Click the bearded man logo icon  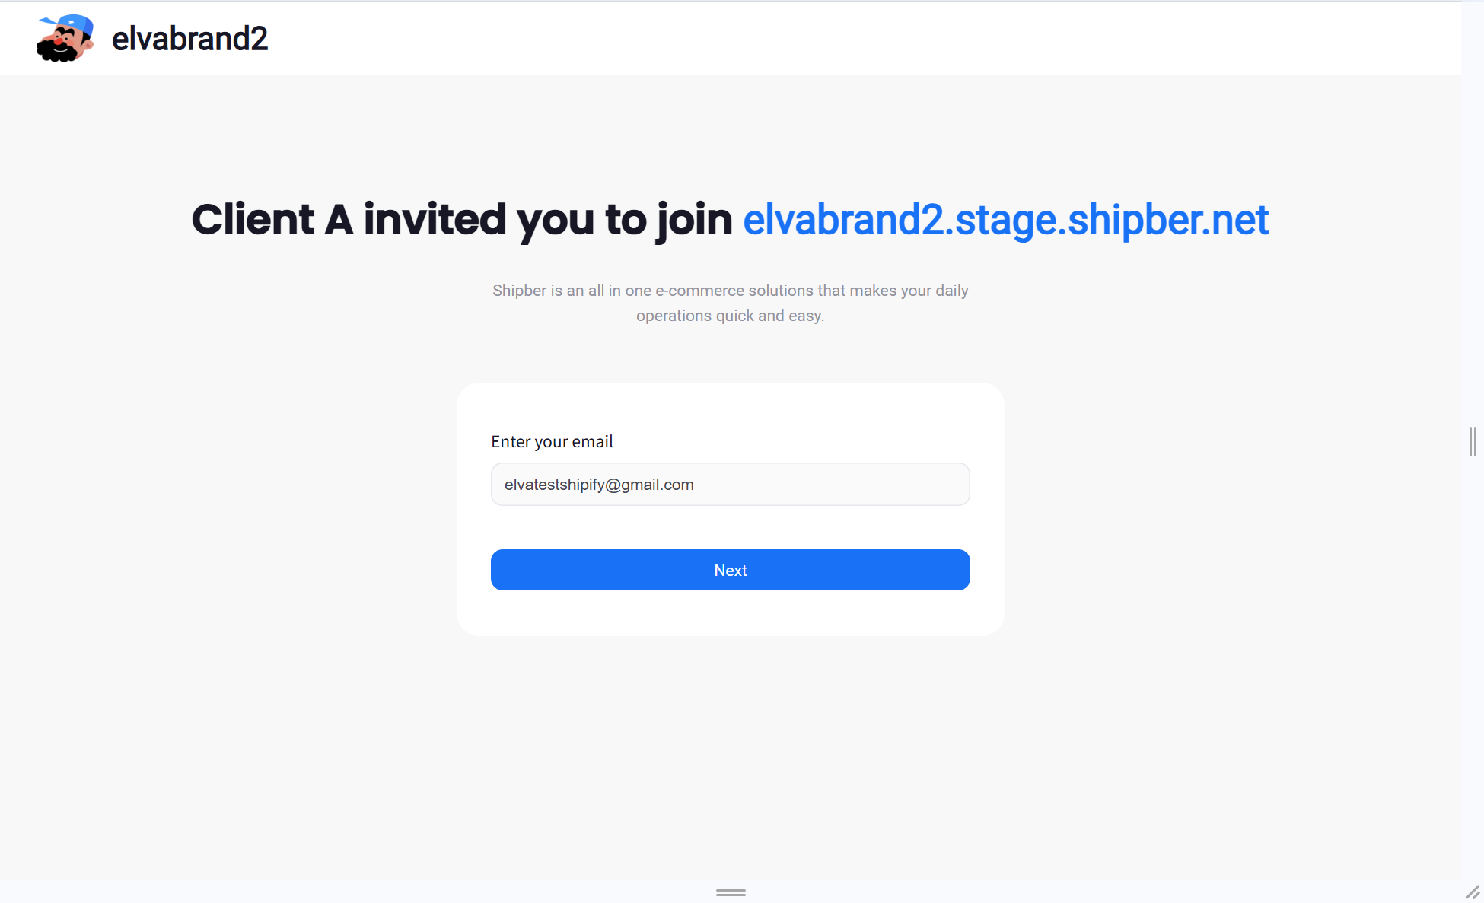point(65,38)
